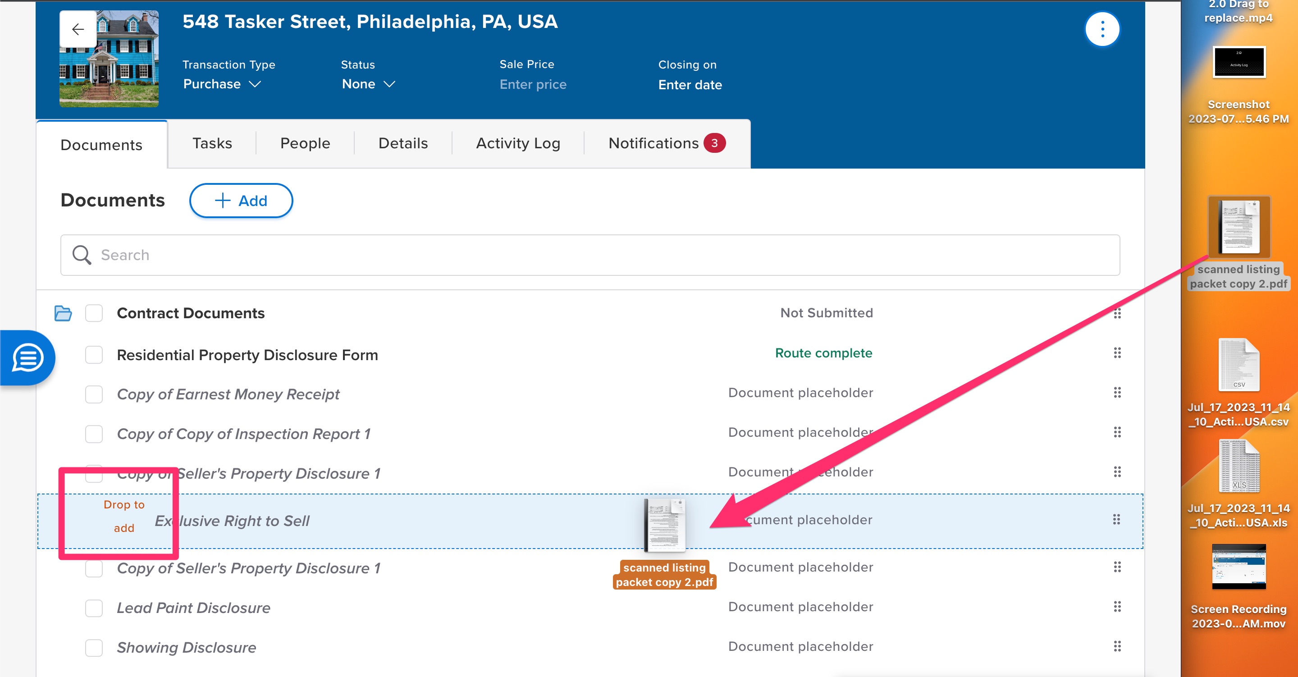Open the Activity Log tab
The width and height of the screenshot is (1298, 677).
click(x=518, y=144)
